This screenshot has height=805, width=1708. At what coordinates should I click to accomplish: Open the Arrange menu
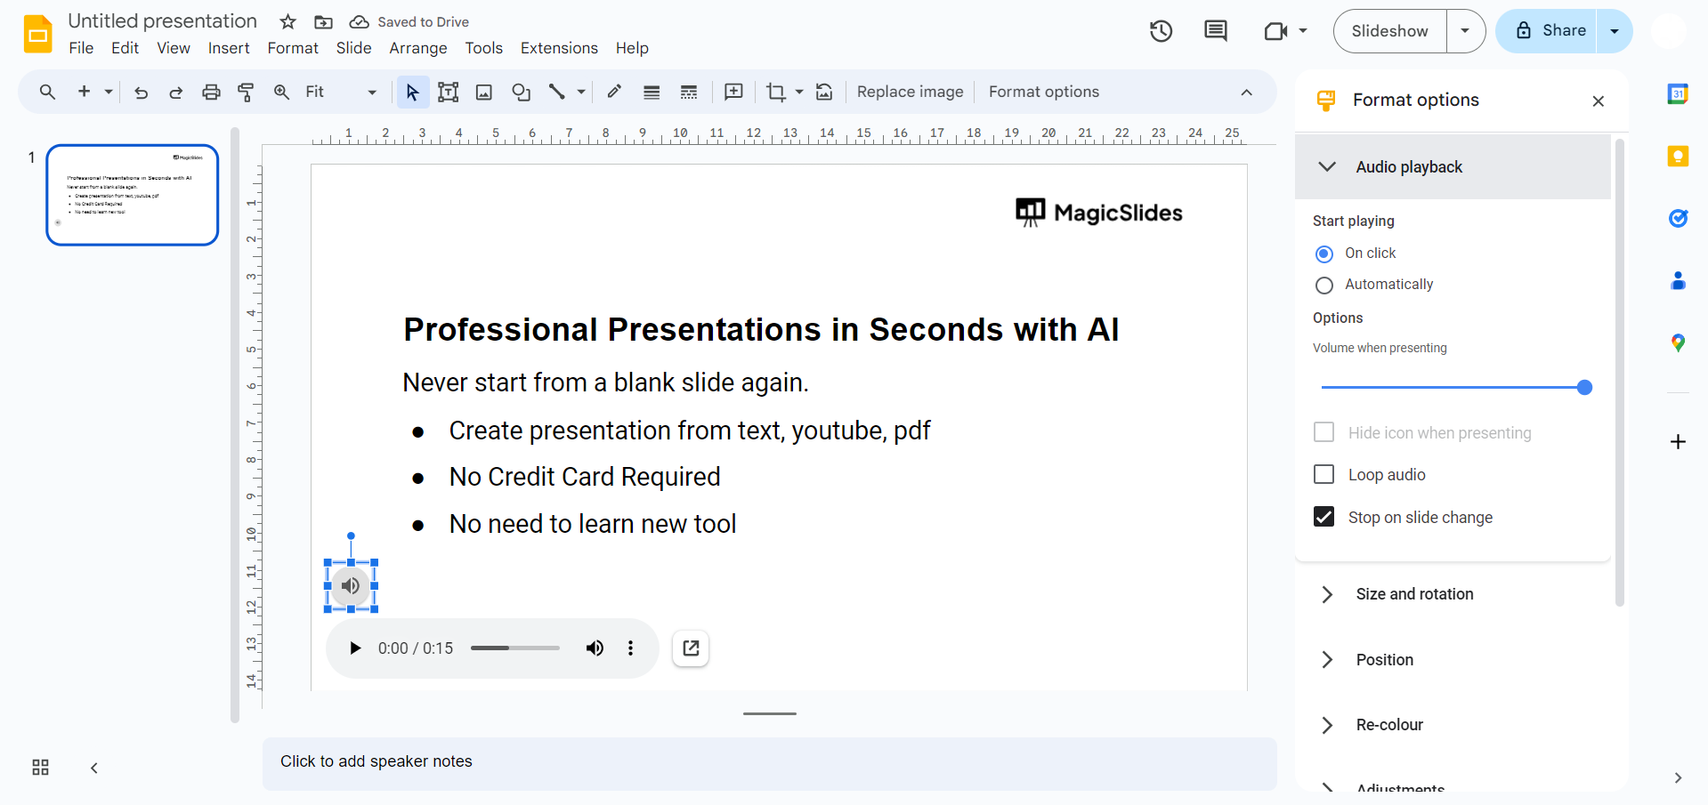(x=417, y=48)
